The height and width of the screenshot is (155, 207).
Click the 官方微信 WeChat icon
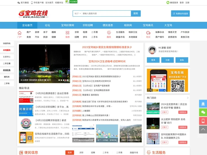[x=19, y=3]
